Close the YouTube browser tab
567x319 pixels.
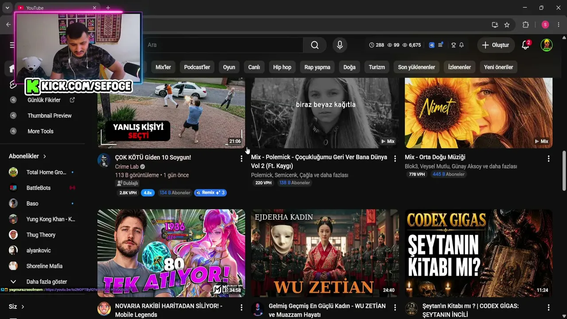[94, 8]
